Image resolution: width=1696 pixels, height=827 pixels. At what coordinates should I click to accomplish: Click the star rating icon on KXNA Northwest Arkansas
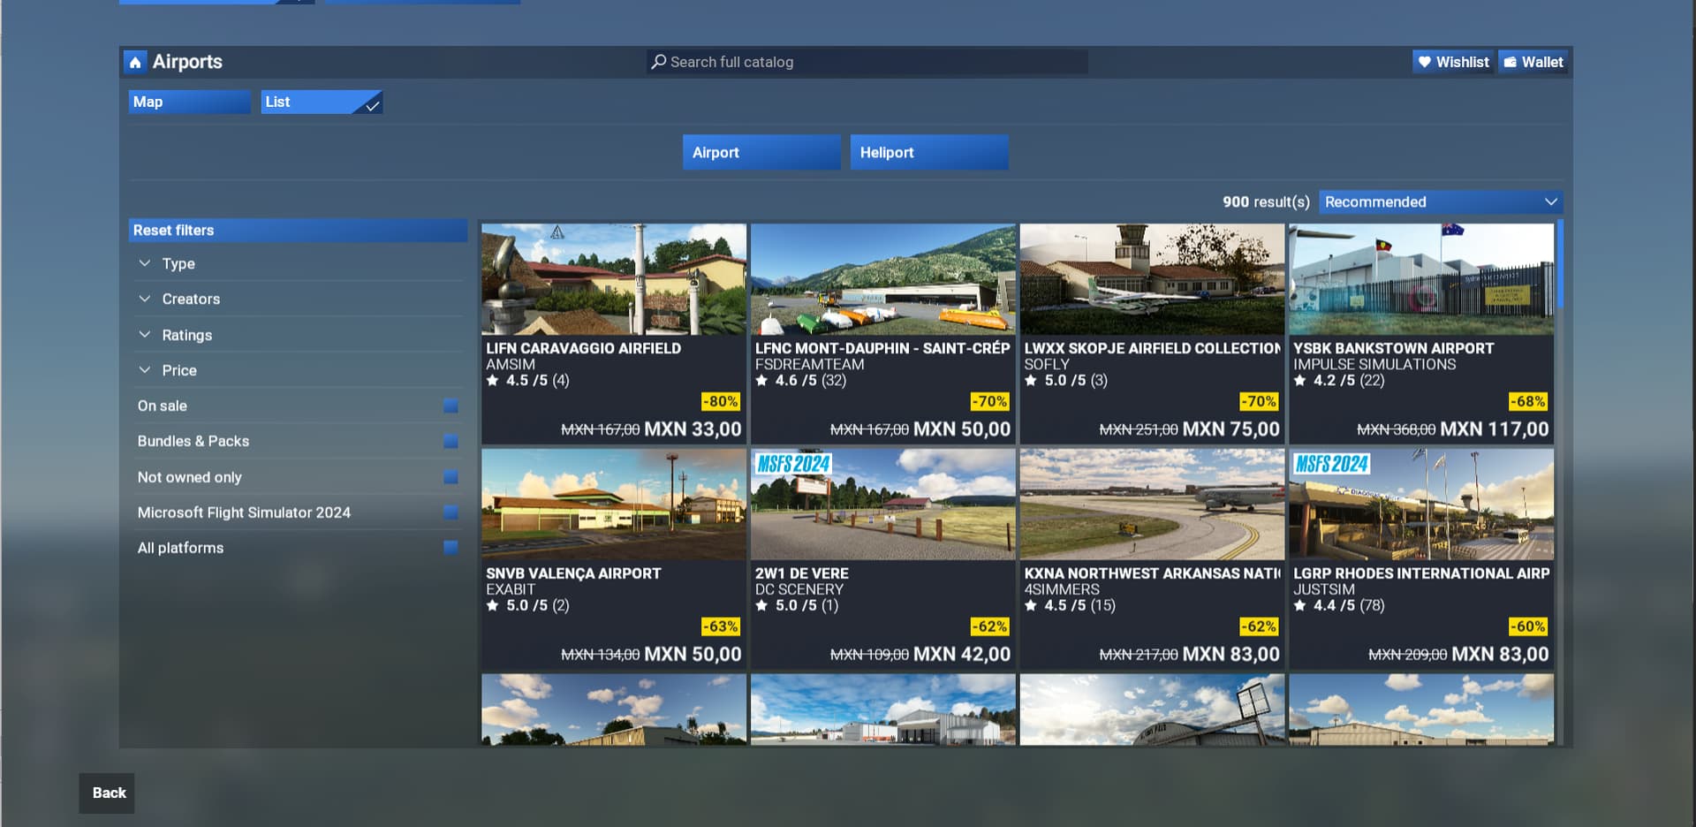1031,606
